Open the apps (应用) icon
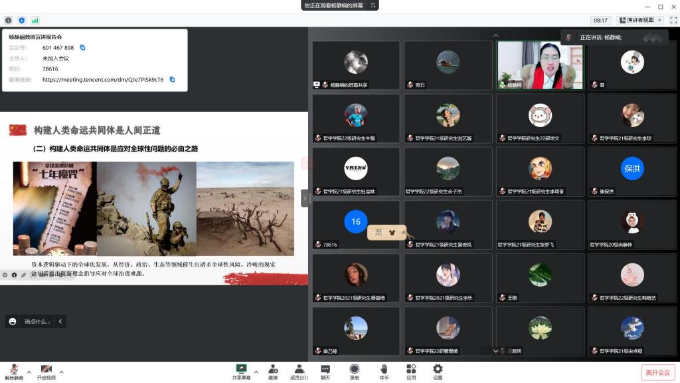This screenshot has width=680, height=383. tap(411, 371)
